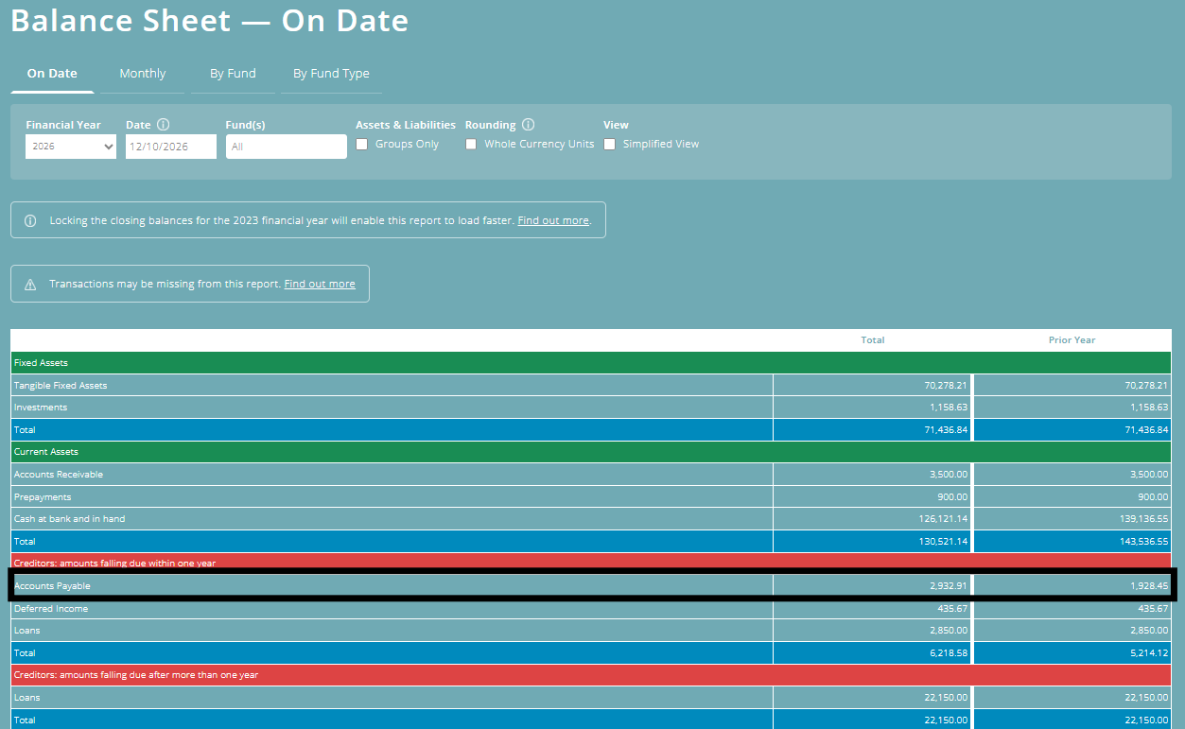Select the Deferred Income row label

[51, 609]
